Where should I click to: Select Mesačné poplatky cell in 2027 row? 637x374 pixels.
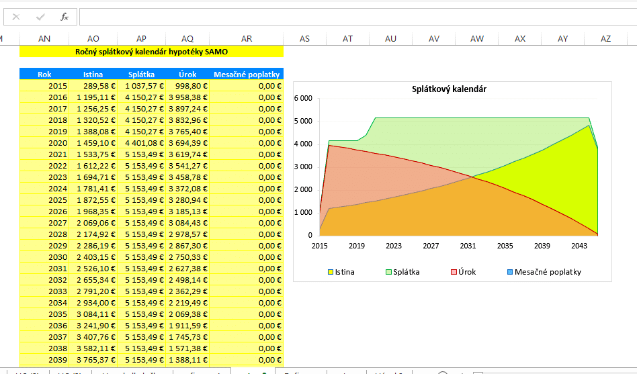pos(247,222)
